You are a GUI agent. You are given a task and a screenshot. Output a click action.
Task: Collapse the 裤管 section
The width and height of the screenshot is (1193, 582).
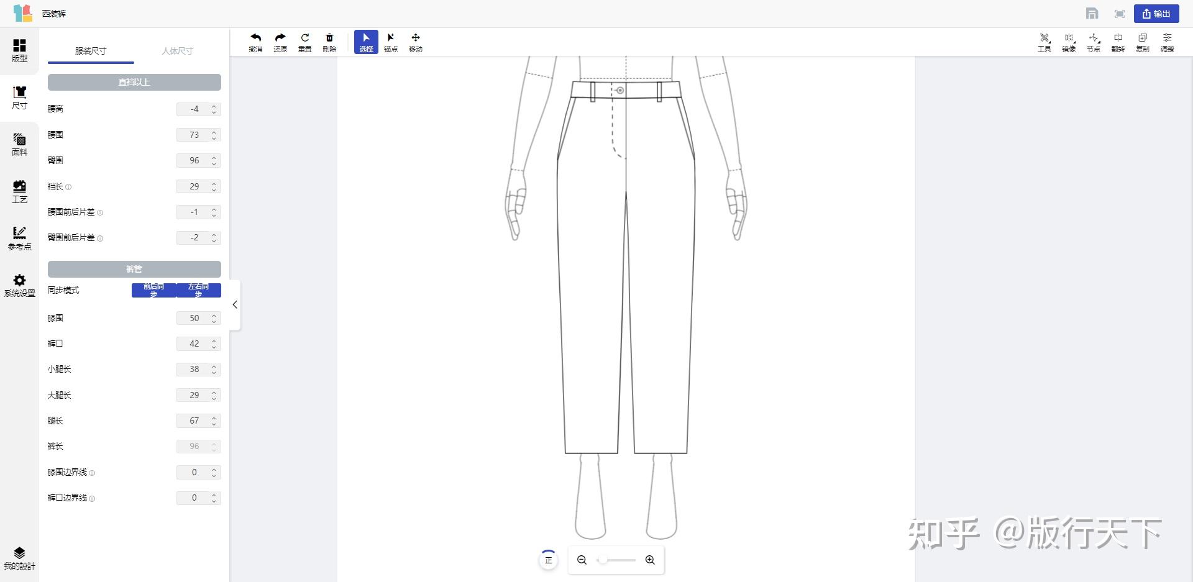pos(134,269)
